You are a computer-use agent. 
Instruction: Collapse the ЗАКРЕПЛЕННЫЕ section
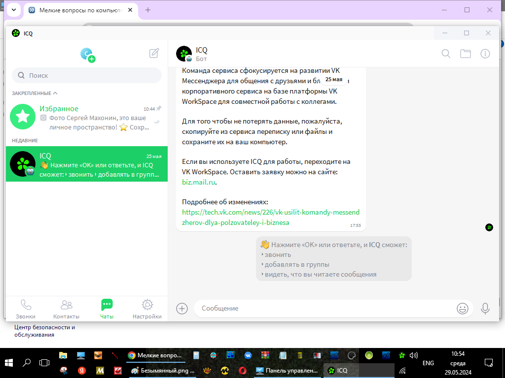click(x=35, y=93)
